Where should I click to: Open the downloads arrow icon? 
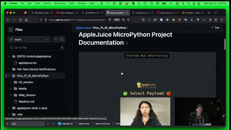coord(149,20)
